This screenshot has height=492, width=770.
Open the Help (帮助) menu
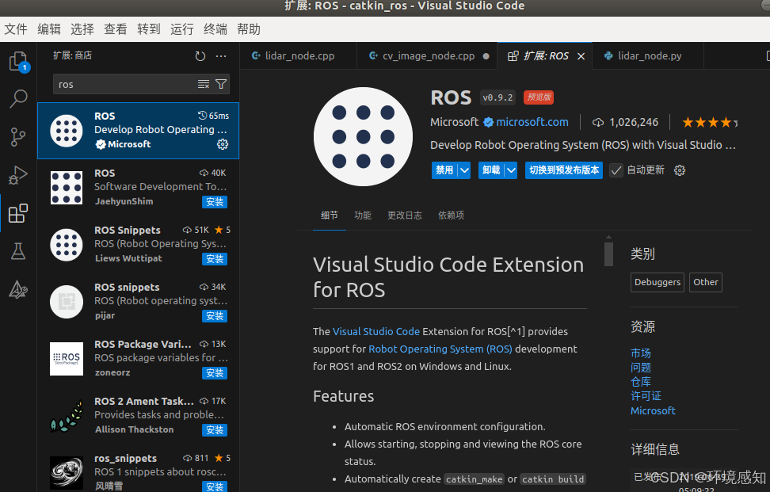point(249,29)
